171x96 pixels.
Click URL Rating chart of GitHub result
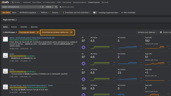[x=100, y=47]
